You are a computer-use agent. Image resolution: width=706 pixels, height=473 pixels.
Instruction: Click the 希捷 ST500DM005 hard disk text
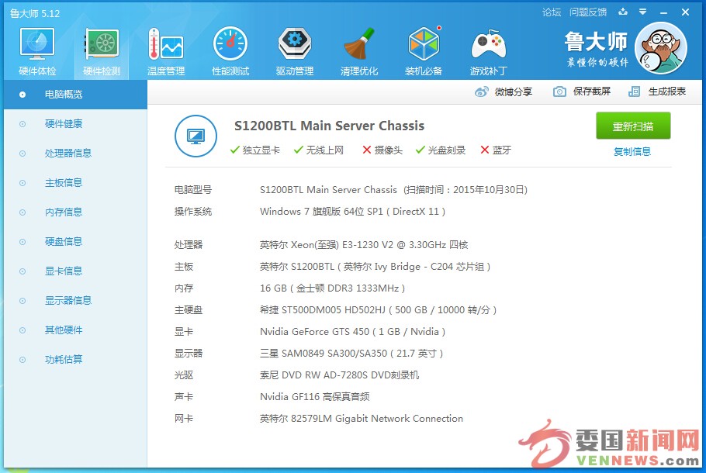click(379, 310)
